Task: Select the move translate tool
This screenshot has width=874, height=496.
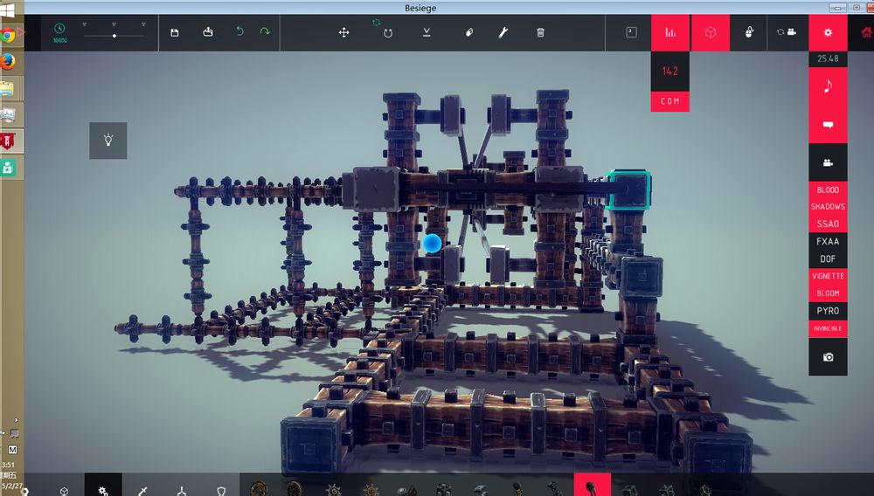Action: (x=343, y=32)
